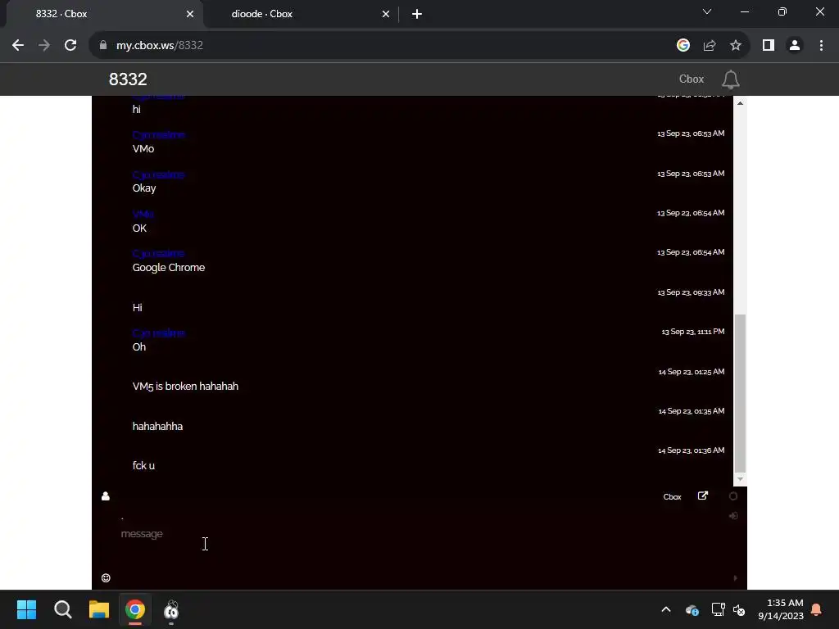Show hidden tray icons chevron
This screenshot has width=839, height=629.
pyautogui.click(x=666, y=609)
